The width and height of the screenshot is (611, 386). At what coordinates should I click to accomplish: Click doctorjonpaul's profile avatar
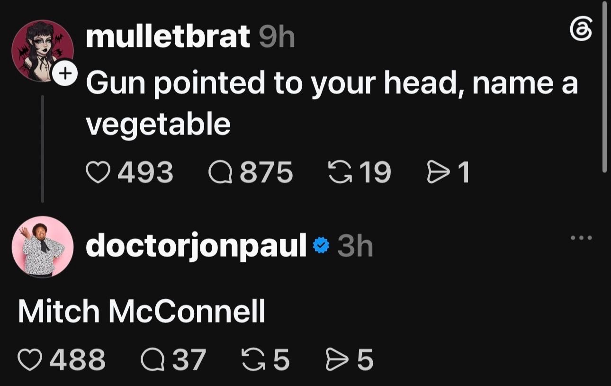click(43, 247)
